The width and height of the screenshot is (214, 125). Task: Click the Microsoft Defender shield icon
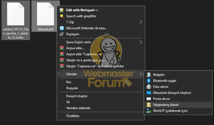tap(62, 28)
